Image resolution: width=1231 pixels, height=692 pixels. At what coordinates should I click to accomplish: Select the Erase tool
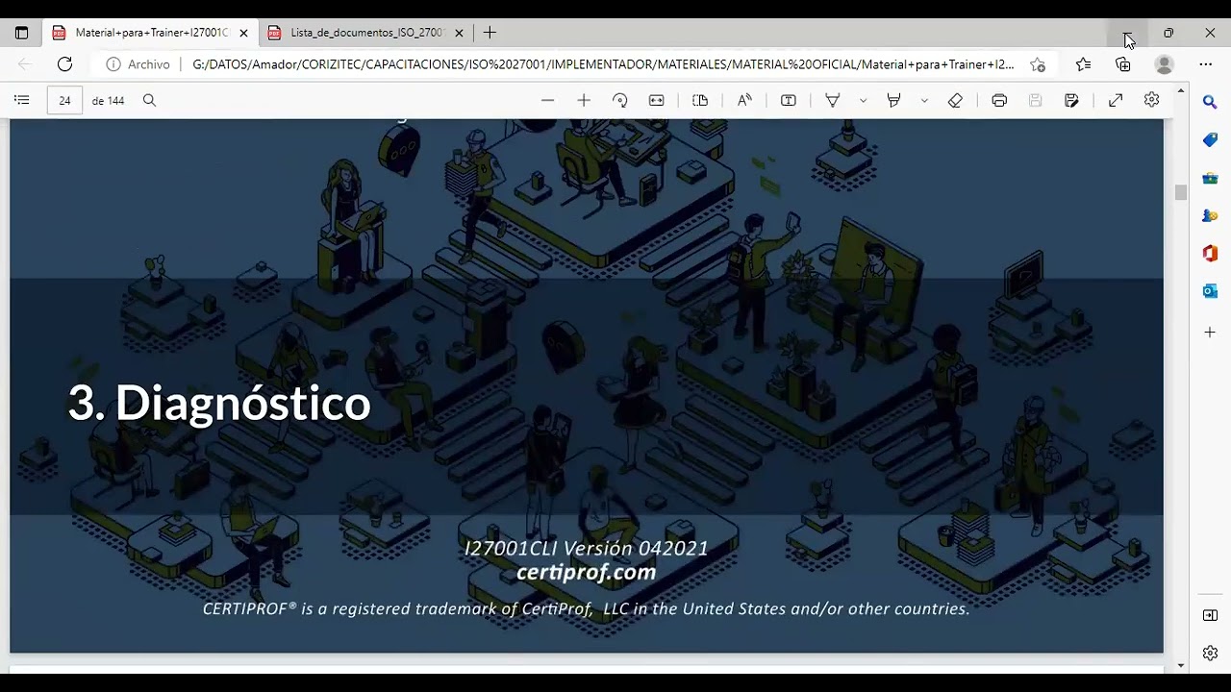[955, 100]
